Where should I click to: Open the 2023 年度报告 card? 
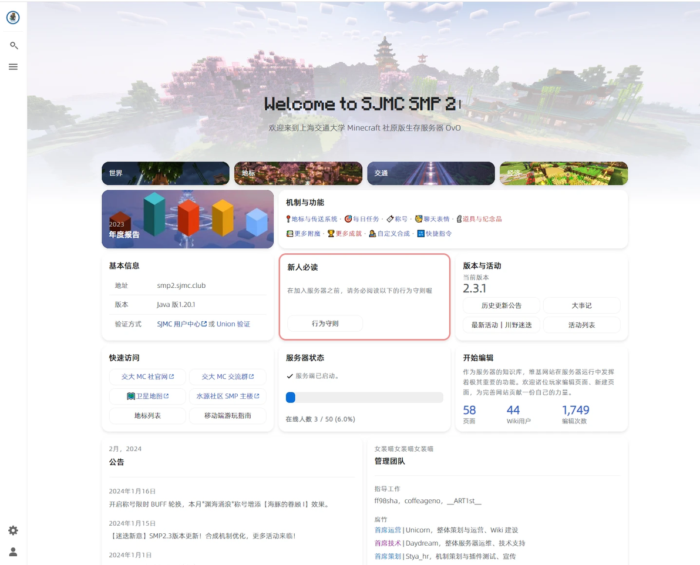(x=187, y=219)
